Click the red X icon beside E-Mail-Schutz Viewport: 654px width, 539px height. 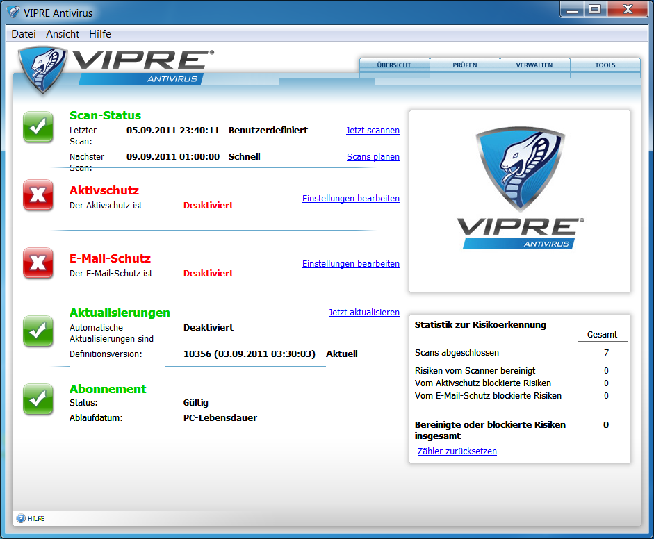pos(38,263)
